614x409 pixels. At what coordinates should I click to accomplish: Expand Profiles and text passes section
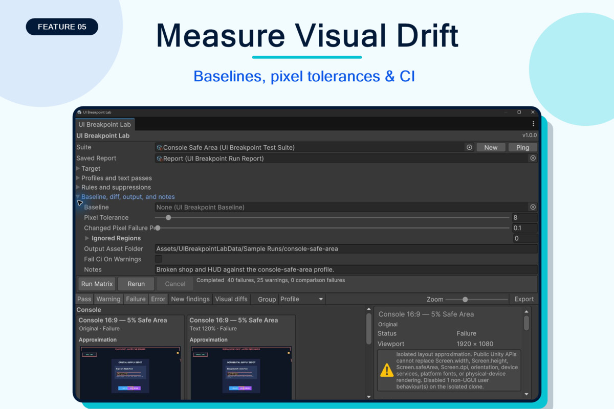pyautogui.click(x=78, y=178)
